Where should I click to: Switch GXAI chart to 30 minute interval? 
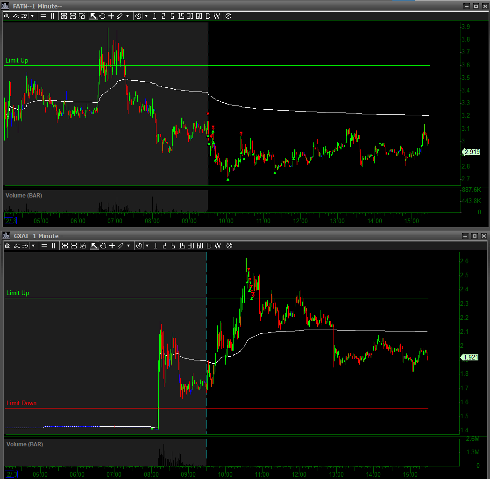tap(191, 246)
